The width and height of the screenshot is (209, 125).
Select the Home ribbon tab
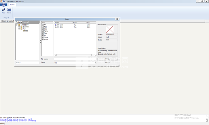[x=12, y=5]
